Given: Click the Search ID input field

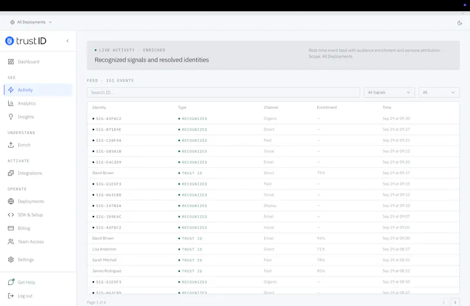Looking at the screenshot, I should pos(223,92).
